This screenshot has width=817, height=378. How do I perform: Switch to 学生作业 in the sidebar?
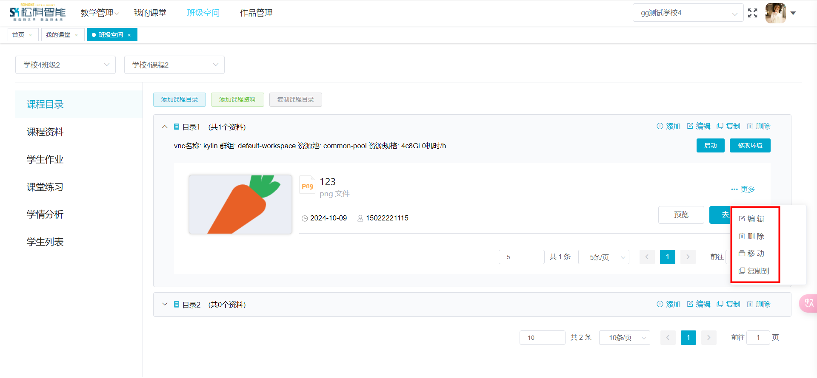pyautogui.click(x=45, y=160)
